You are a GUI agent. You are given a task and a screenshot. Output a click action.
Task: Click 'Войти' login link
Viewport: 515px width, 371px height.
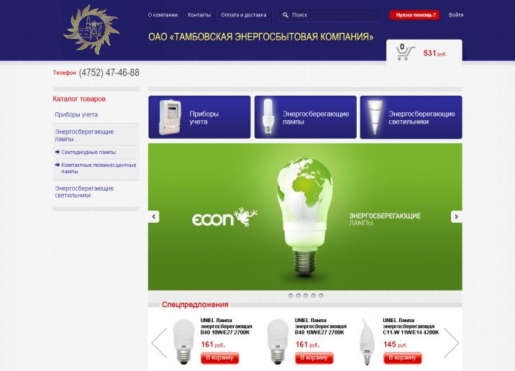coord(456,15)
